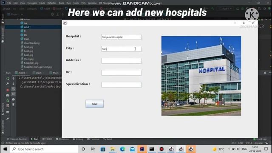Open the Navigate menu in IntelliJ
Screen dimensions: 272x153
click(x=32, y=3)
